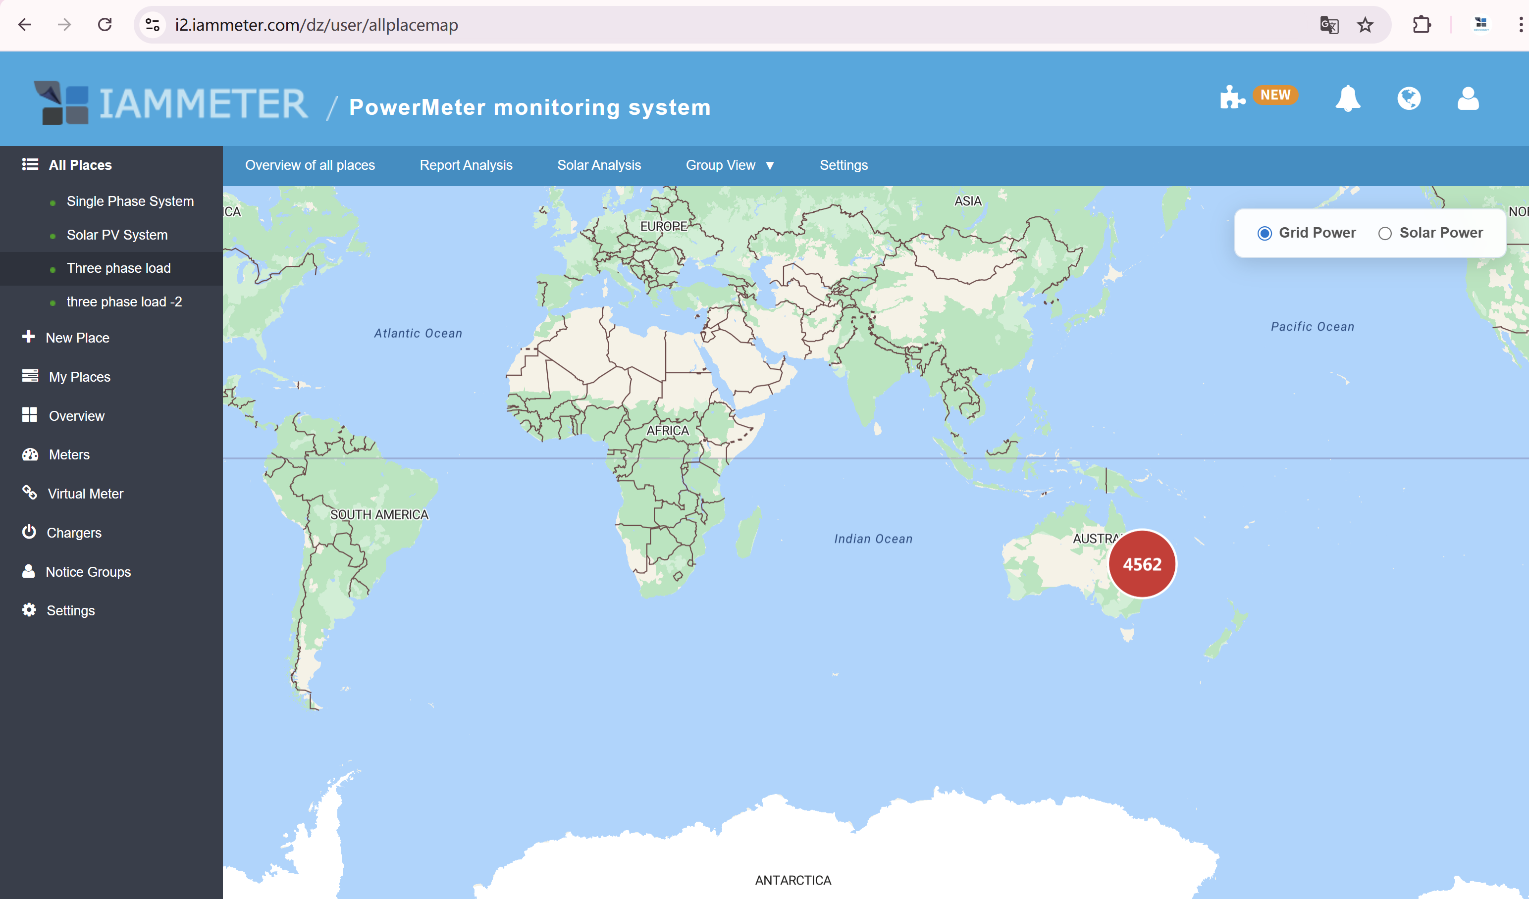Select the Grid Power radio button
The width and height of the screenshot is (1529, 899).
coord(1265,234)
